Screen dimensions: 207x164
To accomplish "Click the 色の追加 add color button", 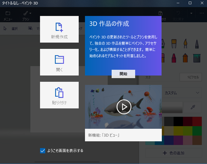I will [174, 153].
